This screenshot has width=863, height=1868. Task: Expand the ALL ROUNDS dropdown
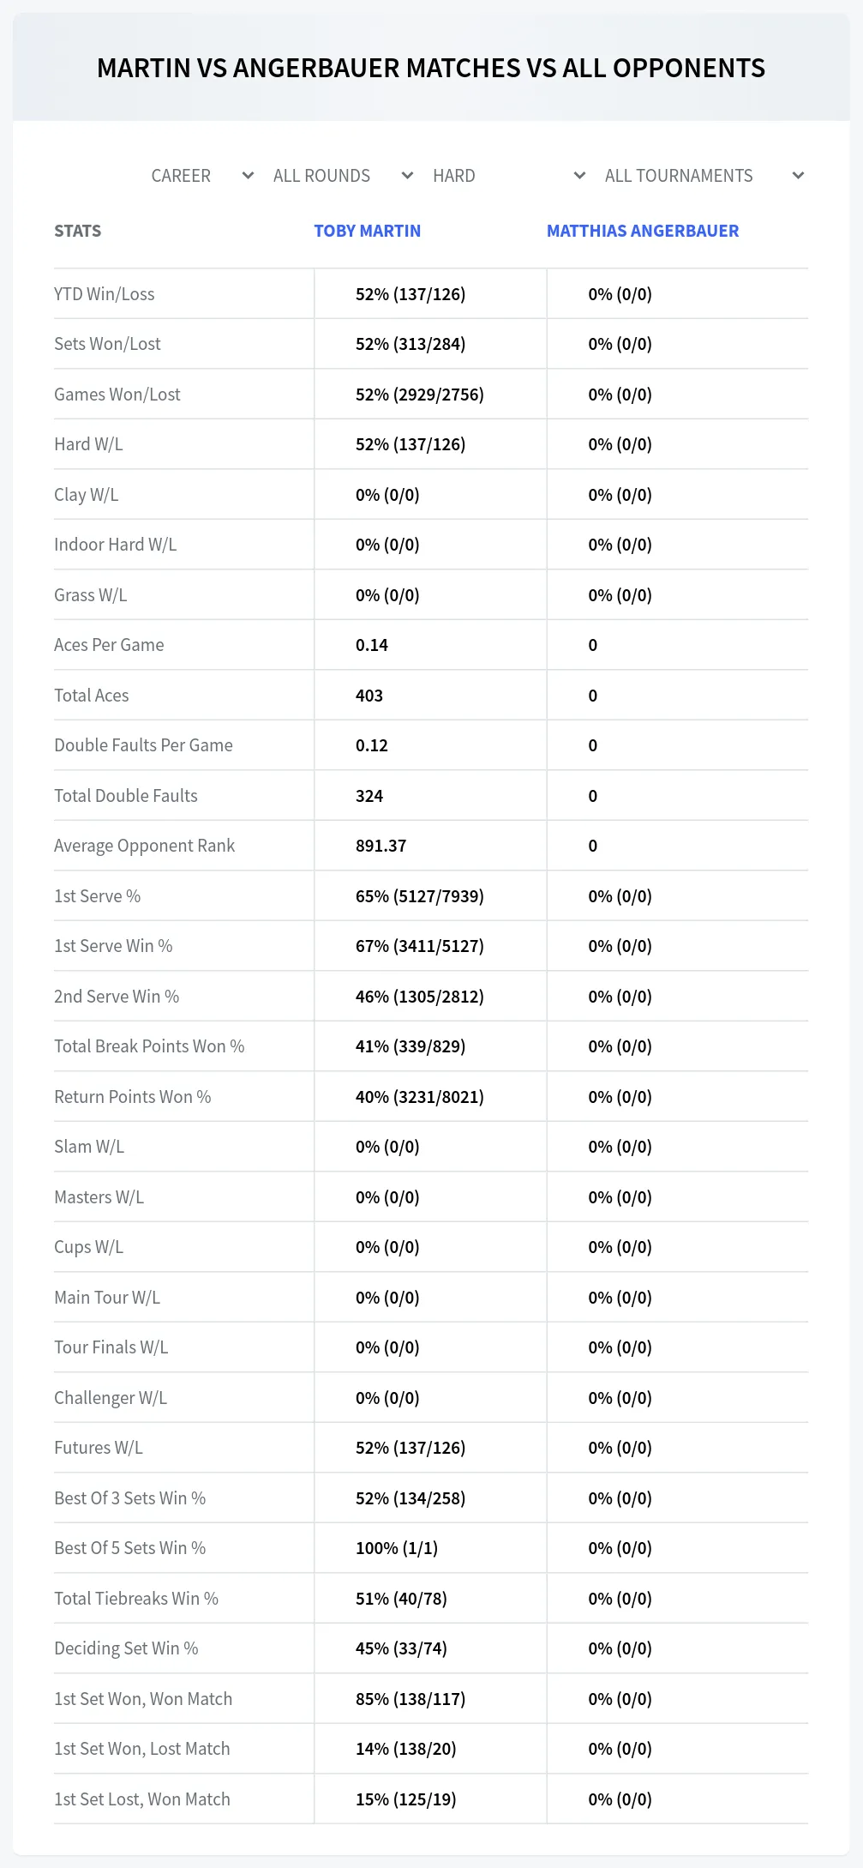pos(343,176)
